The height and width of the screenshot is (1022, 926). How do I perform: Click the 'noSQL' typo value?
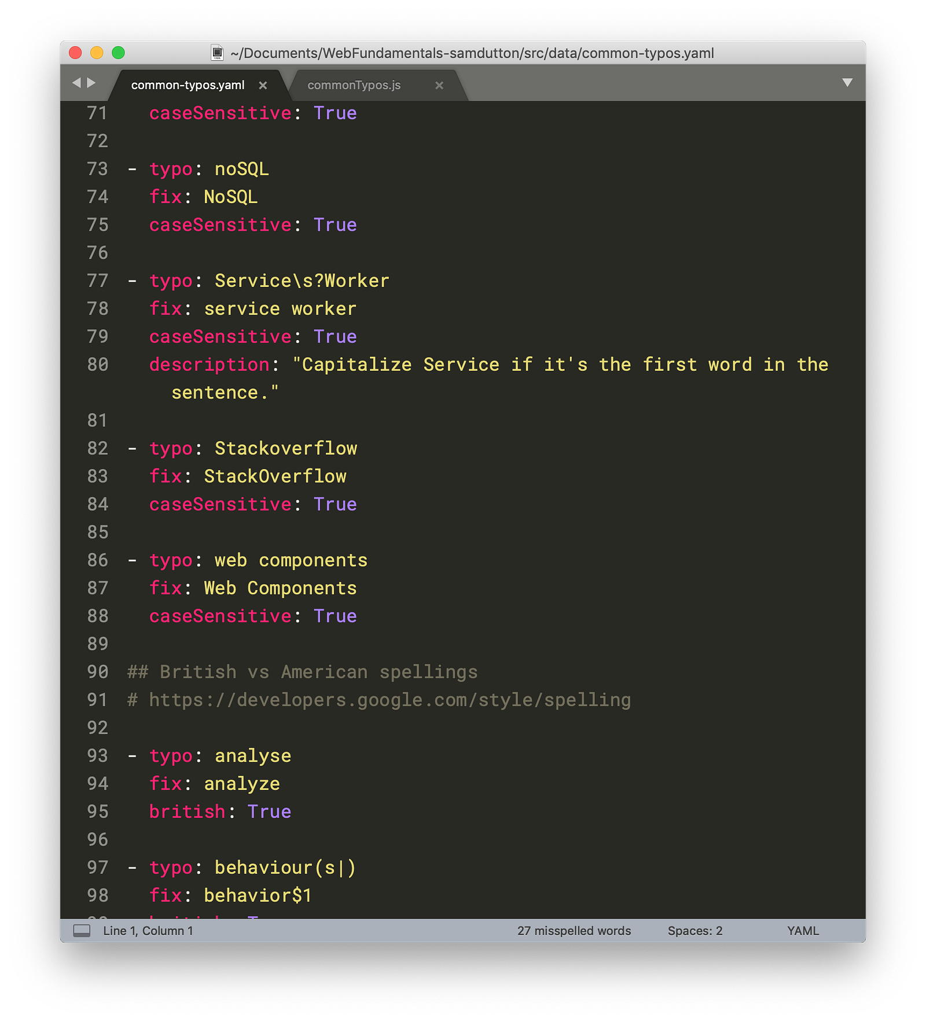242,169
